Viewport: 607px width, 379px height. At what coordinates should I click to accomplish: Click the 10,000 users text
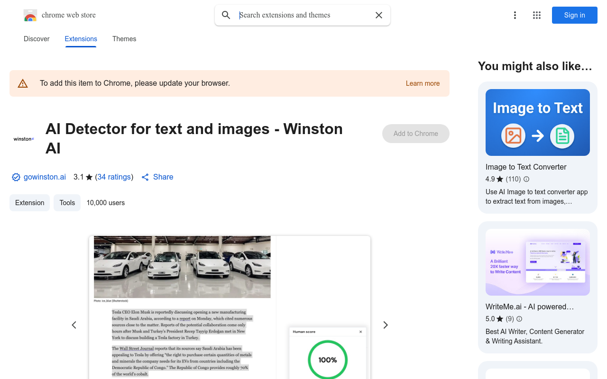[106, 203]
